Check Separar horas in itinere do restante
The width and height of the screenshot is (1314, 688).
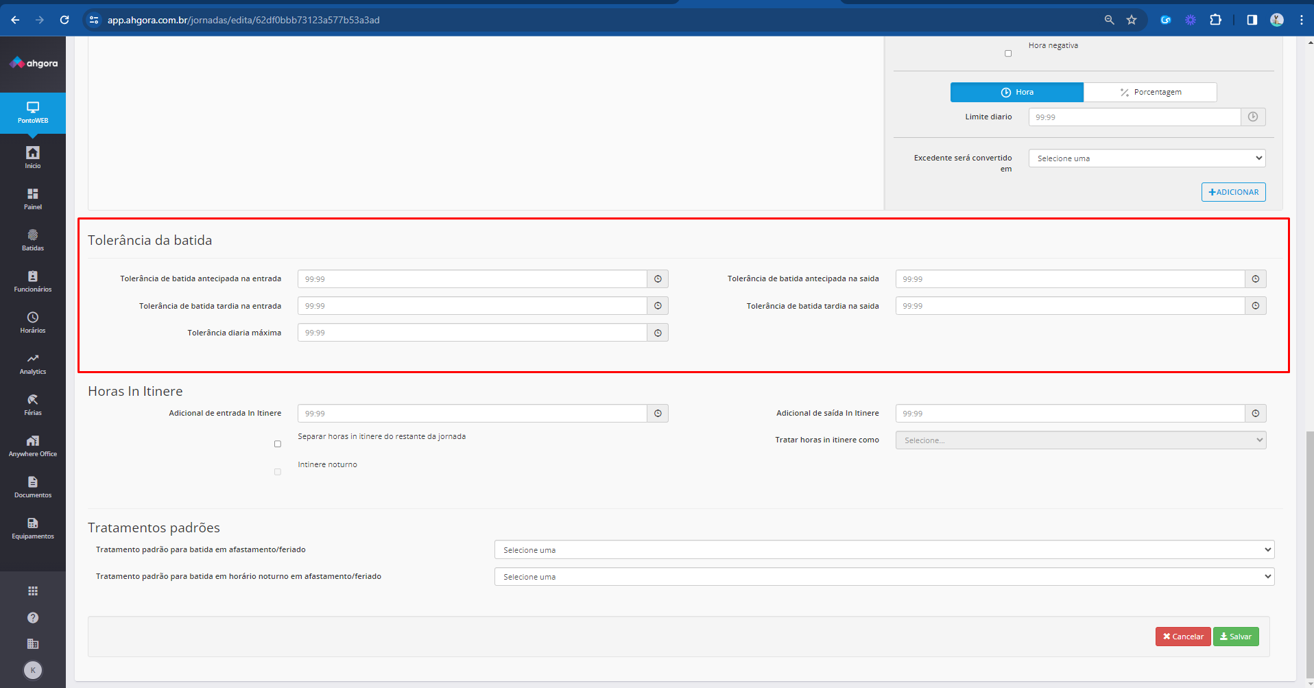tap(278, 444)
